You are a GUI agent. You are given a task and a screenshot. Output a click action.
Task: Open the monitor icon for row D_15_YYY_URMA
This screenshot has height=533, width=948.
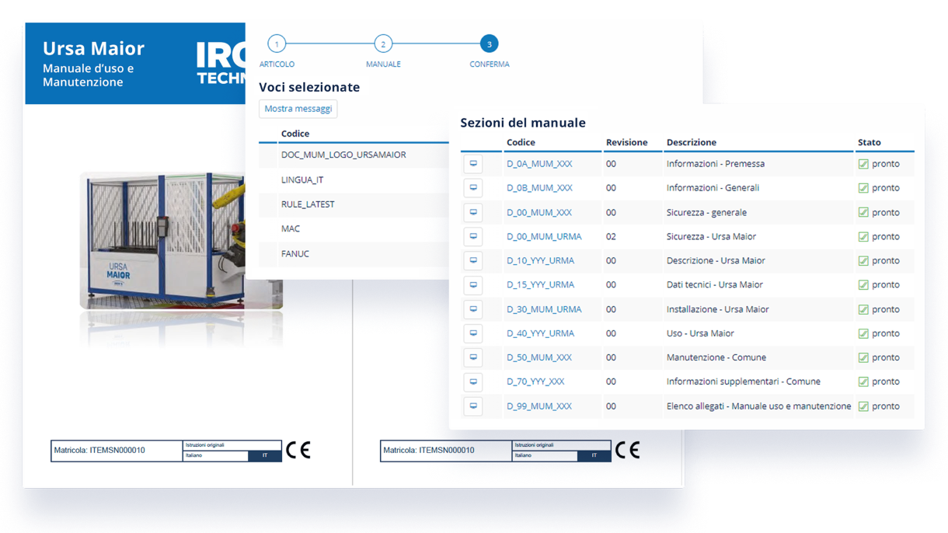tap(473, 284)
